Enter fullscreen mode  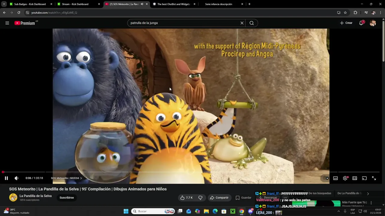click(x=374, y=178)
